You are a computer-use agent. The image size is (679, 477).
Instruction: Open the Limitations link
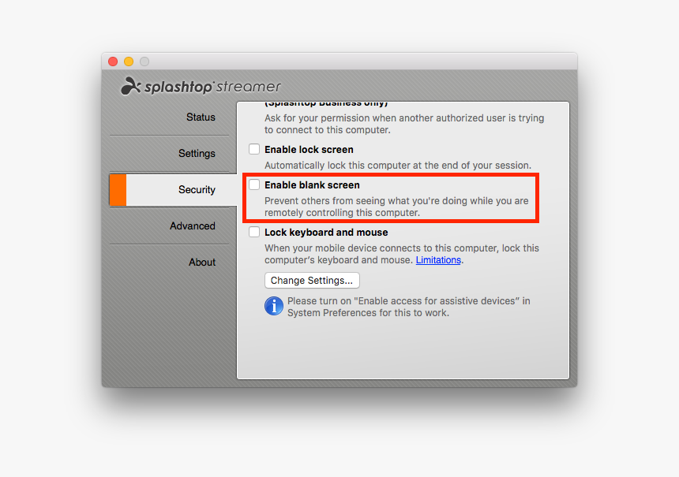click(x=438, y=260)
